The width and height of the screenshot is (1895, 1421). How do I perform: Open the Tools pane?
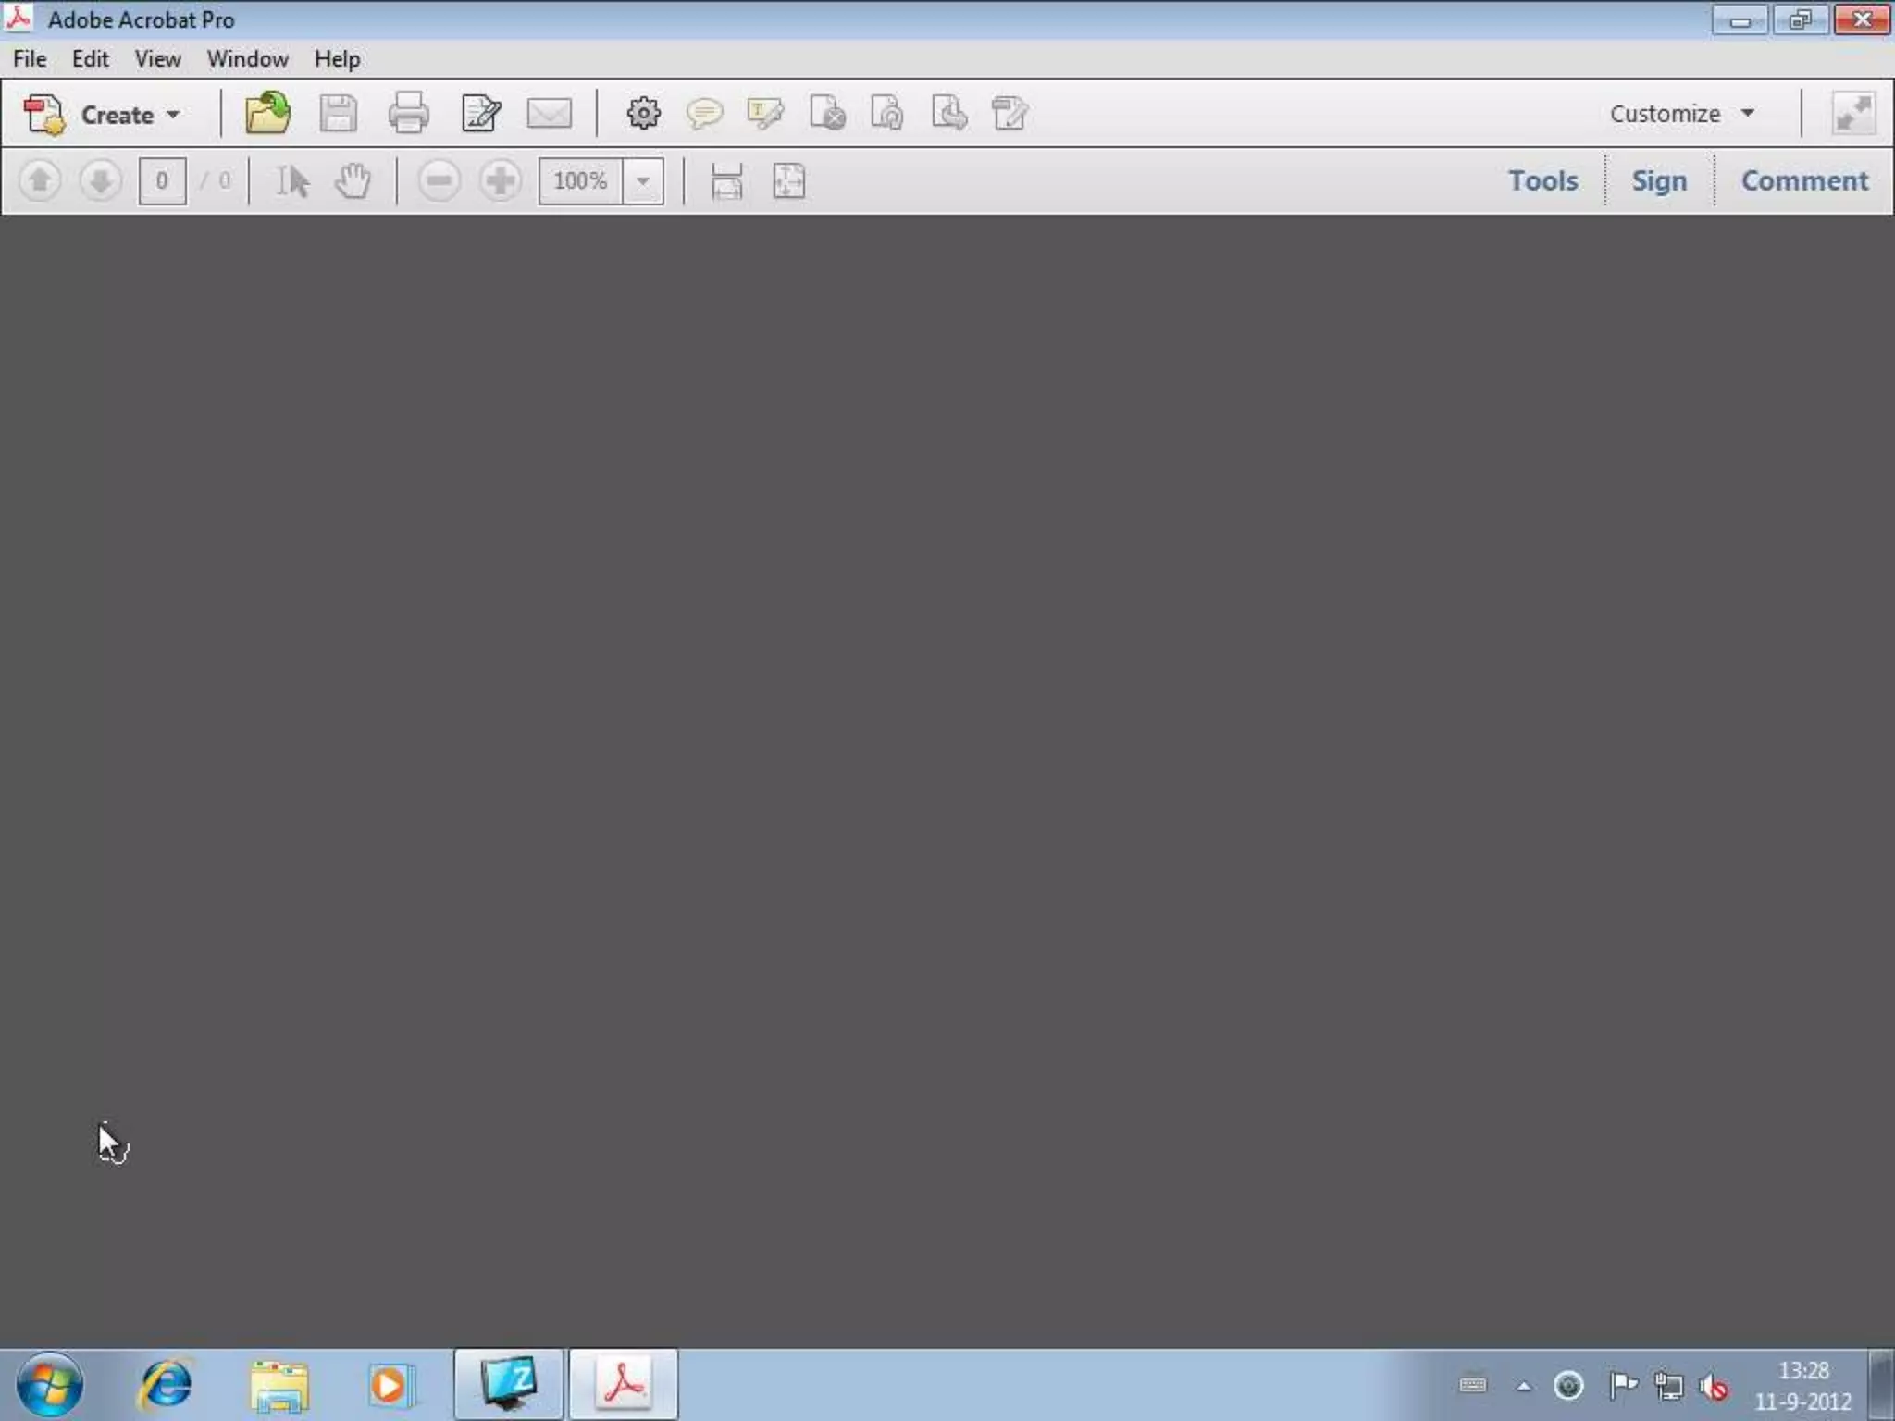click(1543, 180)
